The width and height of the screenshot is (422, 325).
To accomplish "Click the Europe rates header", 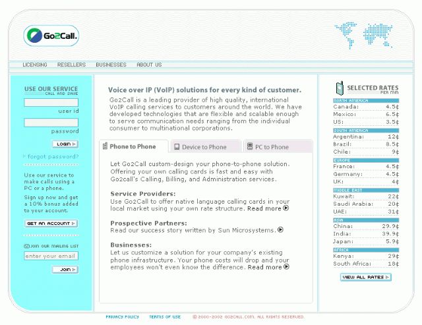I will coord(366,160).
